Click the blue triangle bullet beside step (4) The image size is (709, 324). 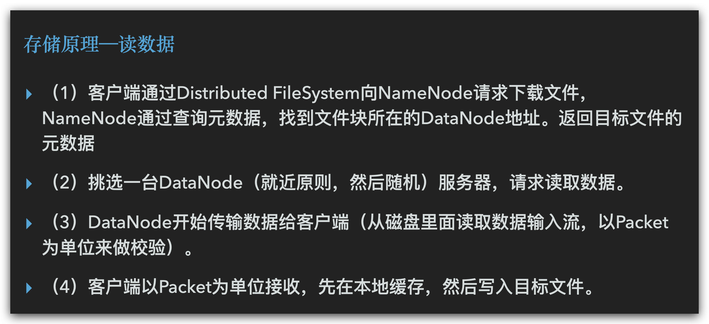(x=29, y=288)
